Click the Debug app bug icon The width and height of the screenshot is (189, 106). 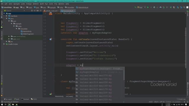[x=154, y=7]
